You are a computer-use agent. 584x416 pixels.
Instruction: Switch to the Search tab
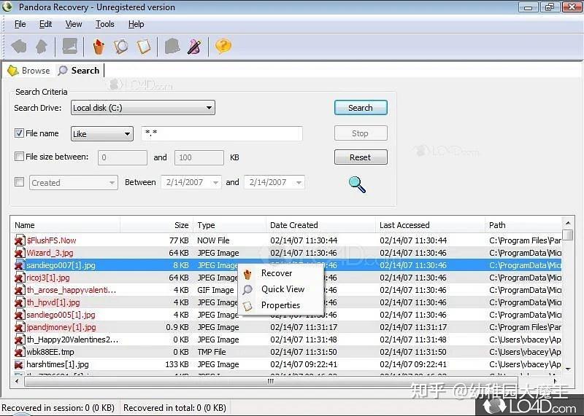79,70
